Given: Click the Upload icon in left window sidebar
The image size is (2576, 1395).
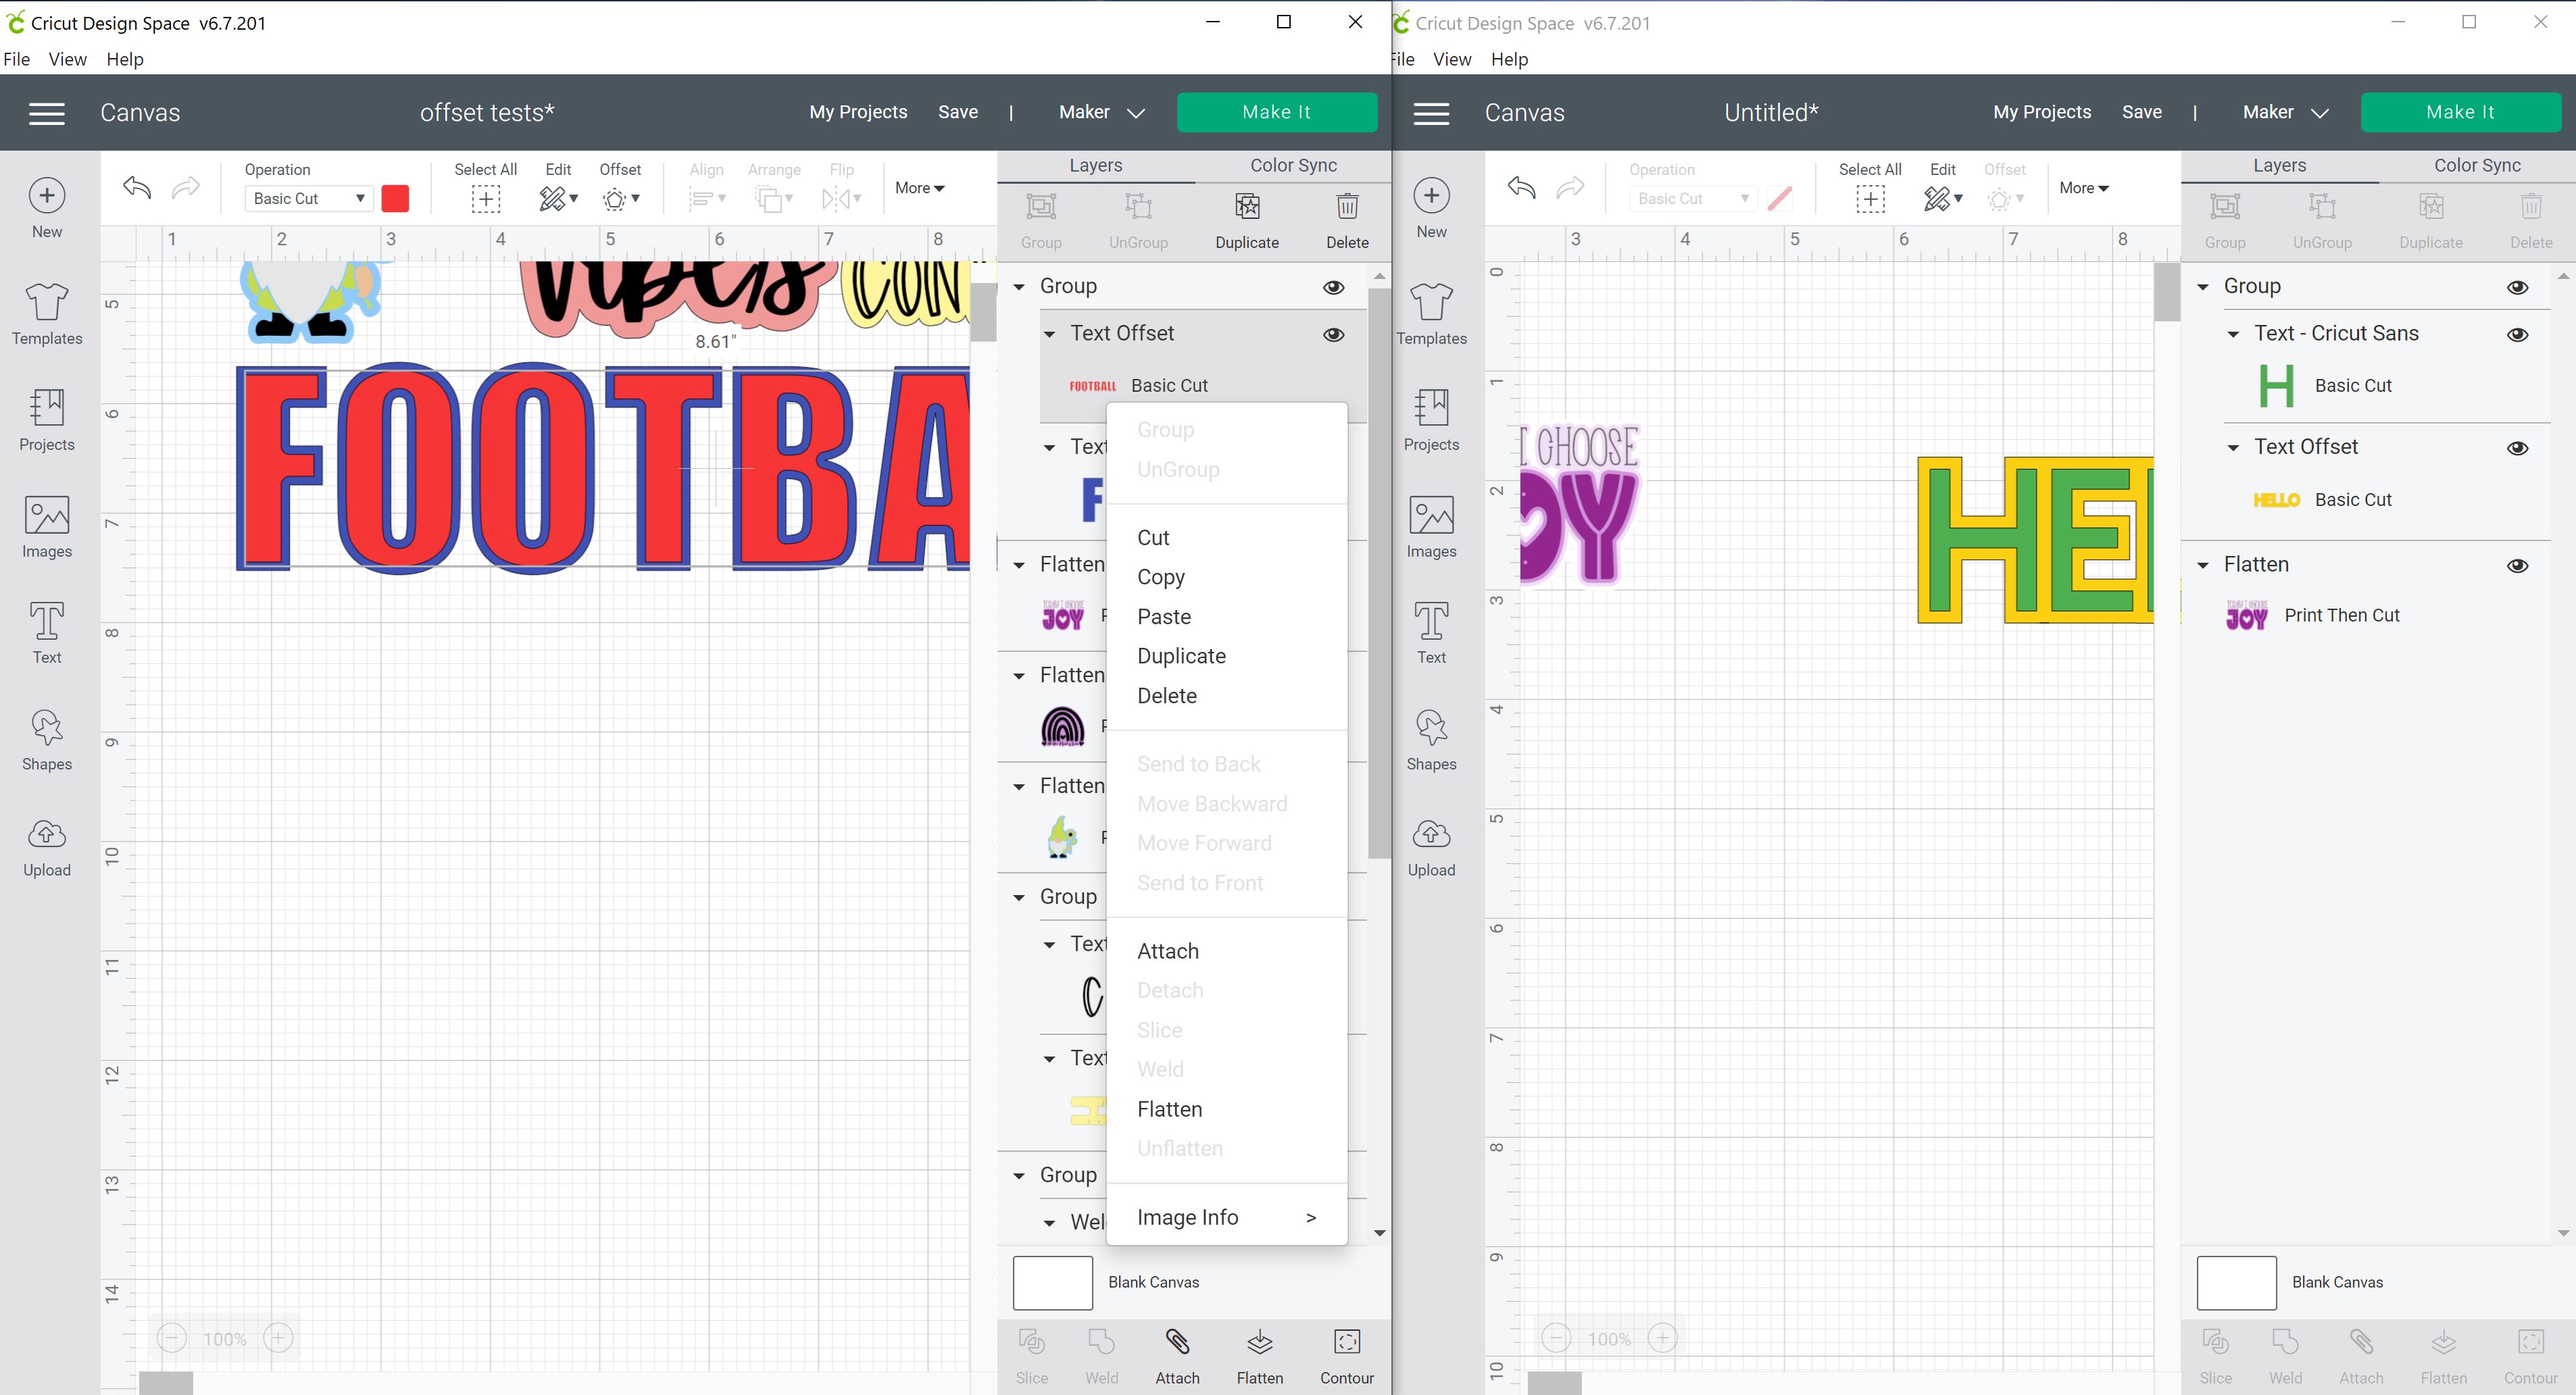Looking at the screenshot, I should point(47,835).
